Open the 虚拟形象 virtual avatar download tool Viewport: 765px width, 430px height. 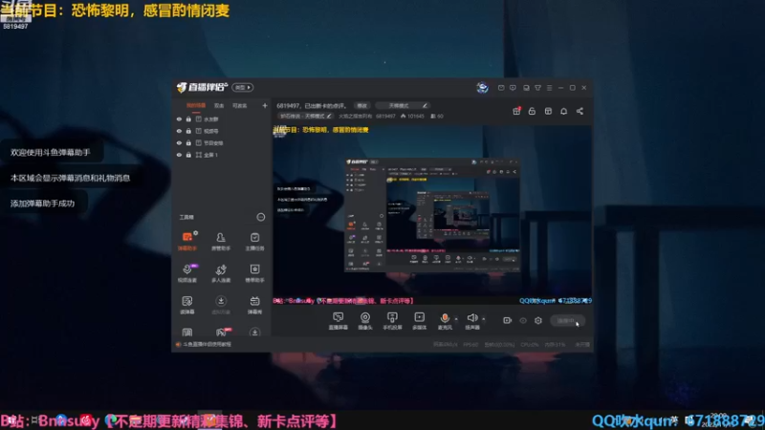tap(221, 305)
